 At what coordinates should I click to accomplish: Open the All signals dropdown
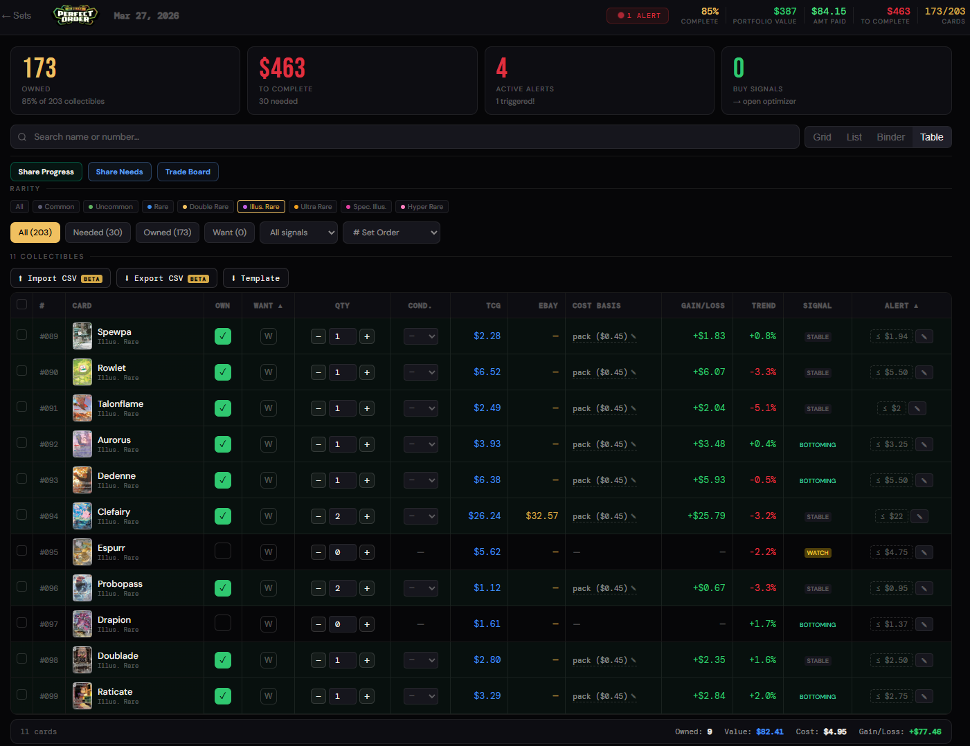click(298, 233)
